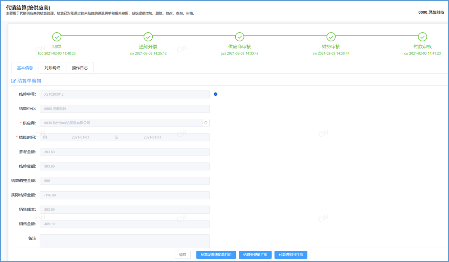Click the 供应商 input field

(x=121, y=123)
